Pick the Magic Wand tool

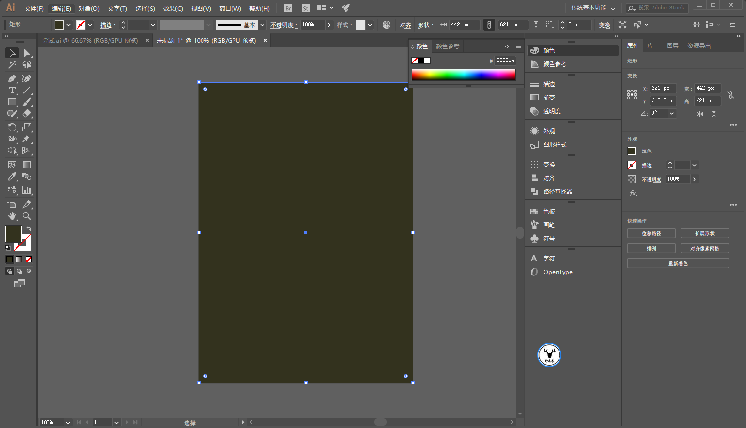[x=12, y=65]
